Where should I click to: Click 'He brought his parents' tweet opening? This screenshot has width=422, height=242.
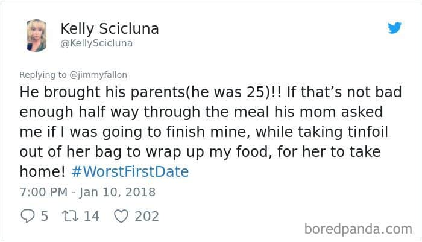[102, 92]
